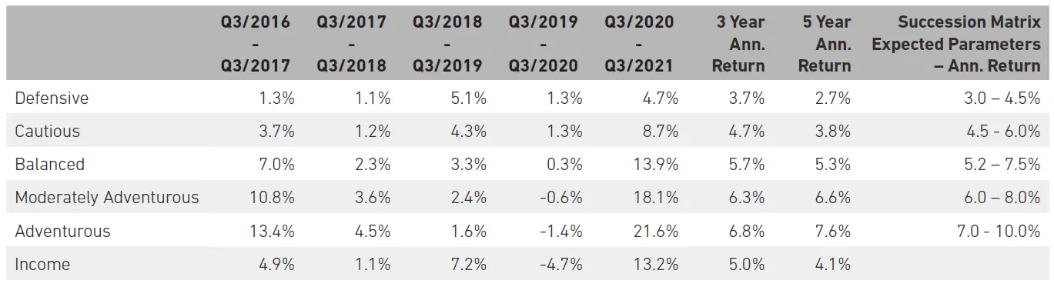1054x287 pixels.
Task: Select the 18.1% Moderately Adventurous cell
Action: click(x=657, y=198)
